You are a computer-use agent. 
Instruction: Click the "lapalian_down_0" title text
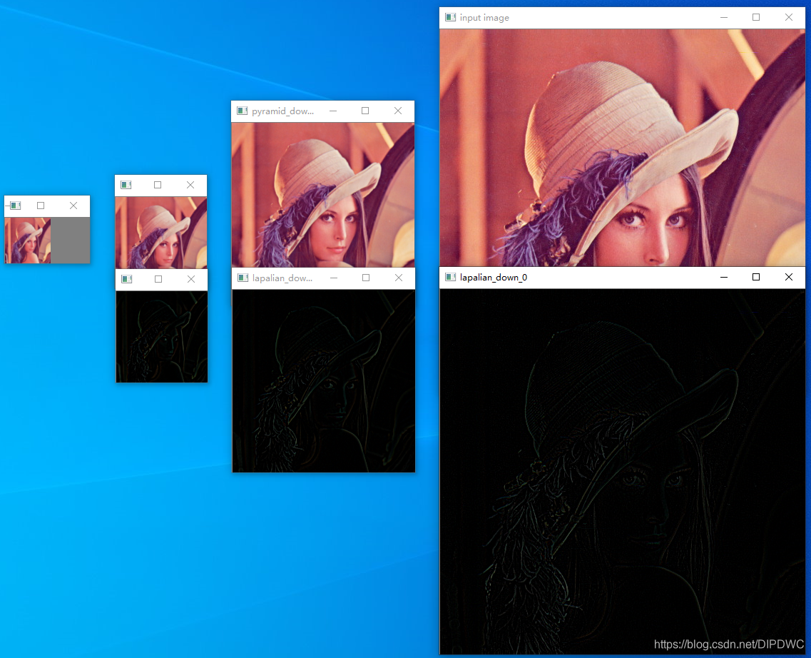click(x=494, y=278)
